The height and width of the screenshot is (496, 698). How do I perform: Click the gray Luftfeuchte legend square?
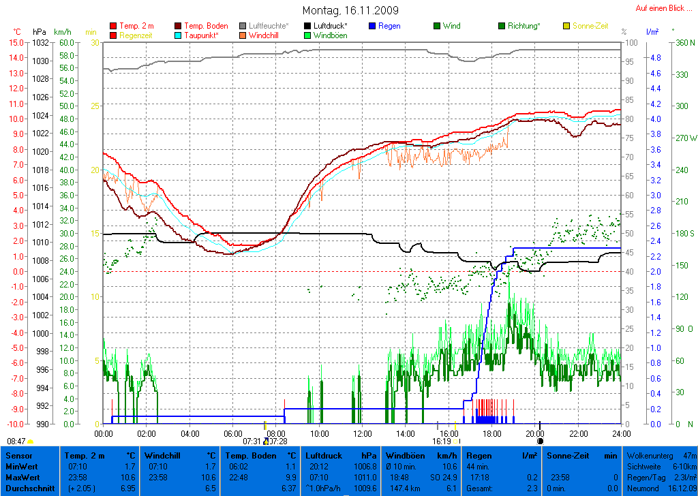pyautogui.click(x=243, y=26)
